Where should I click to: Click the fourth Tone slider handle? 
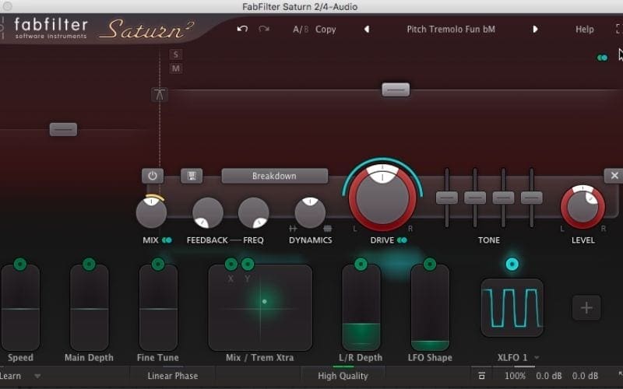pyautogui.click(x=532, y=198)
